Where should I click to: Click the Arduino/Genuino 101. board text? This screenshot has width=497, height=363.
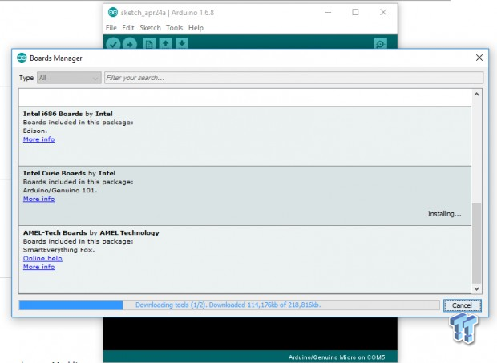tap(60, 191)
